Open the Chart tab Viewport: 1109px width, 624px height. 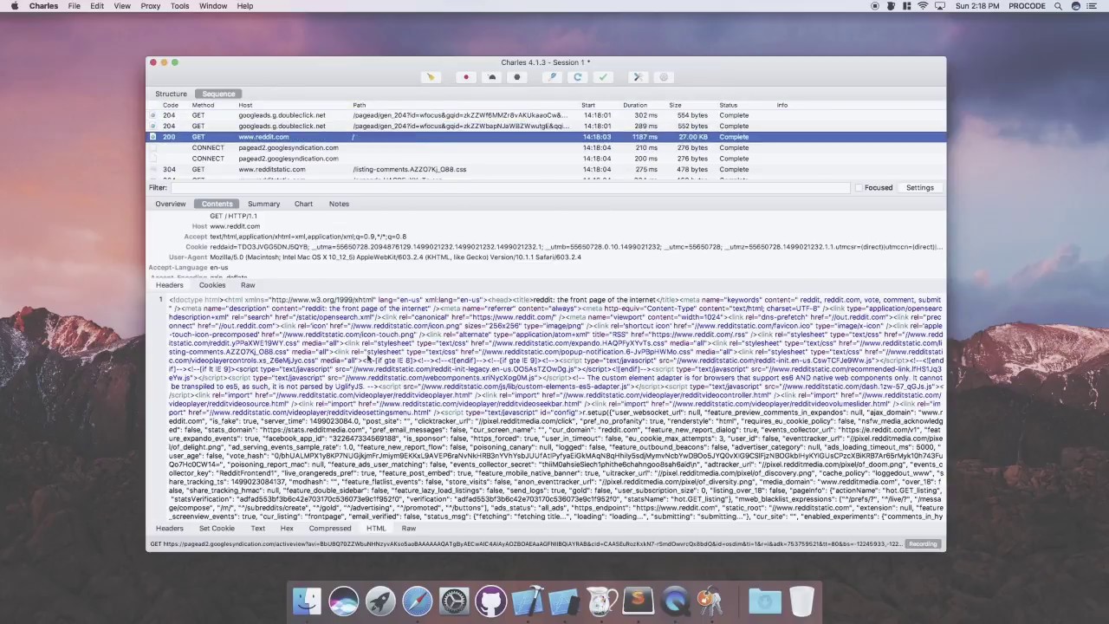point(303,204)
